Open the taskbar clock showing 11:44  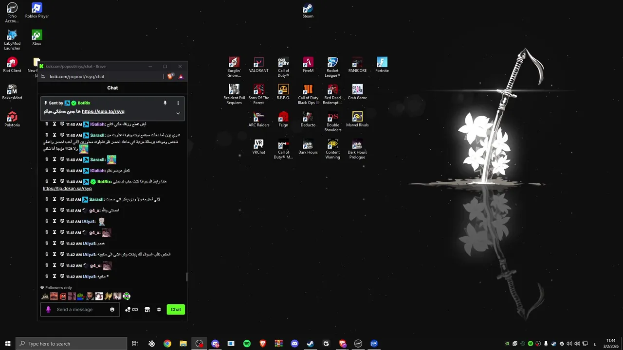[x=611, y=344]
